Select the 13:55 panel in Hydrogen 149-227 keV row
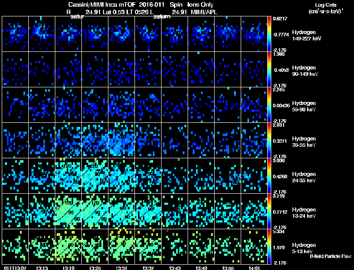Viewport: 354px width, 270px height. click(x=228, y=34)
